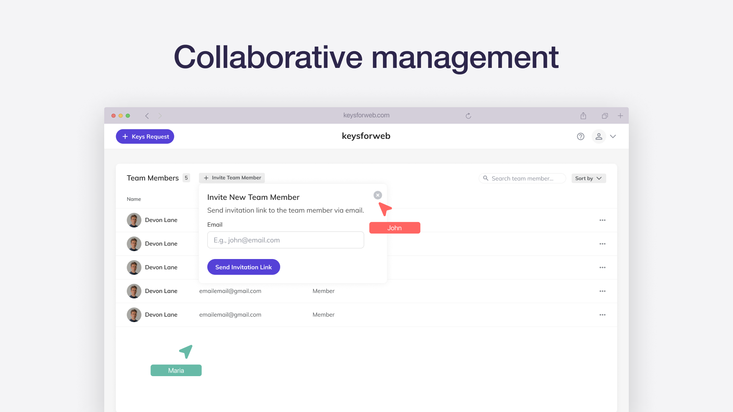Close the Invite New Team Member popup
Screen dimensions: 733x412
point(378,195)
